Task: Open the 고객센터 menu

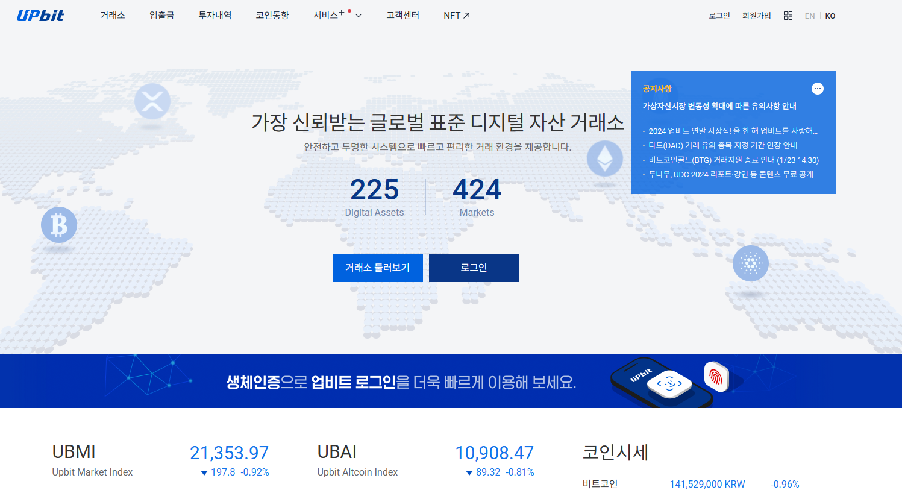Action: point(403,16)
